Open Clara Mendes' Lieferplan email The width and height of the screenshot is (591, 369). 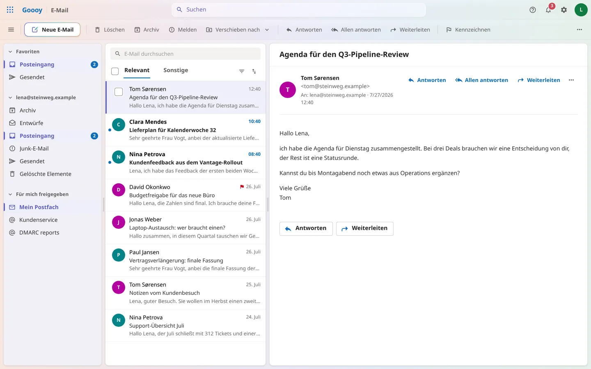(x=186, y=130)
